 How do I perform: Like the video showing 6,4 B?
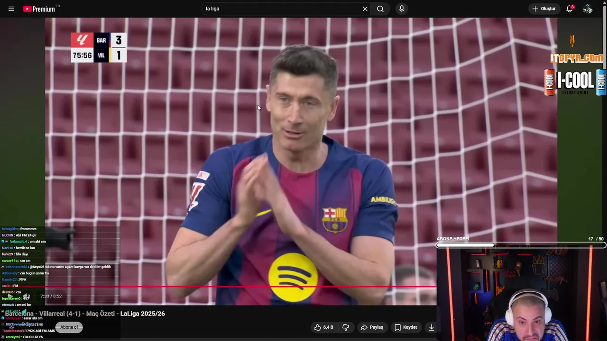click(x=323, y=327)
